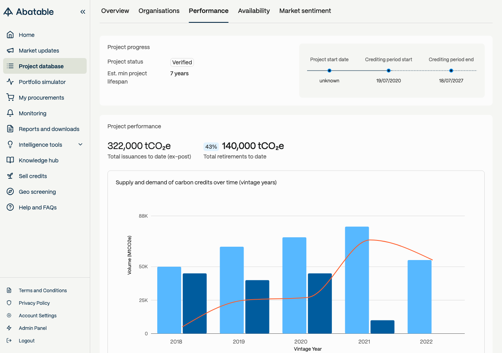Switch to the Overview tab
502x353 pixels.
[x=115, y=11]
